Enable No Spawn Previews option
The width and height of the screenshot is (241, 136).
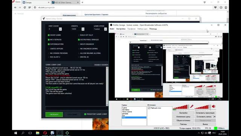coord(49,53)
